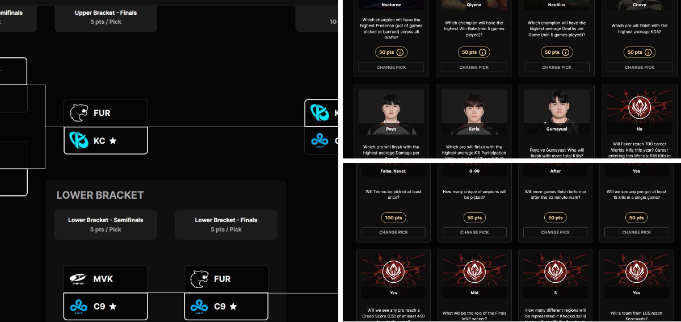The width and height of the screenshot is (681, 322).
Task: Change pick for unique champions question
Action: (x=474, y=232)
